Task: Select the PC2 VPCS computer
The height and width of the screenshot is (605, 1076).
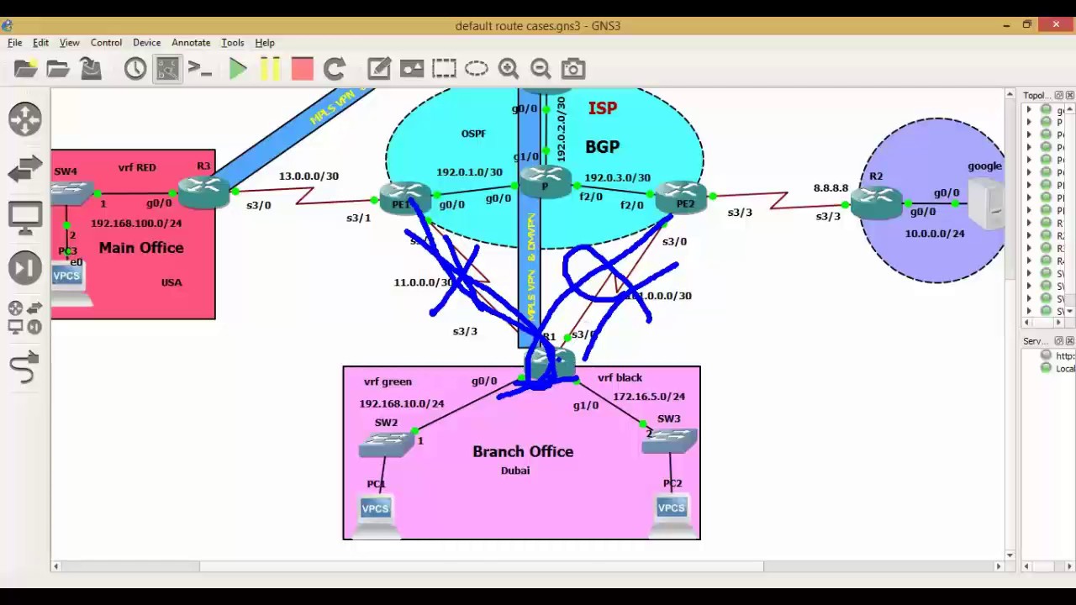Action: coord(672,516)
